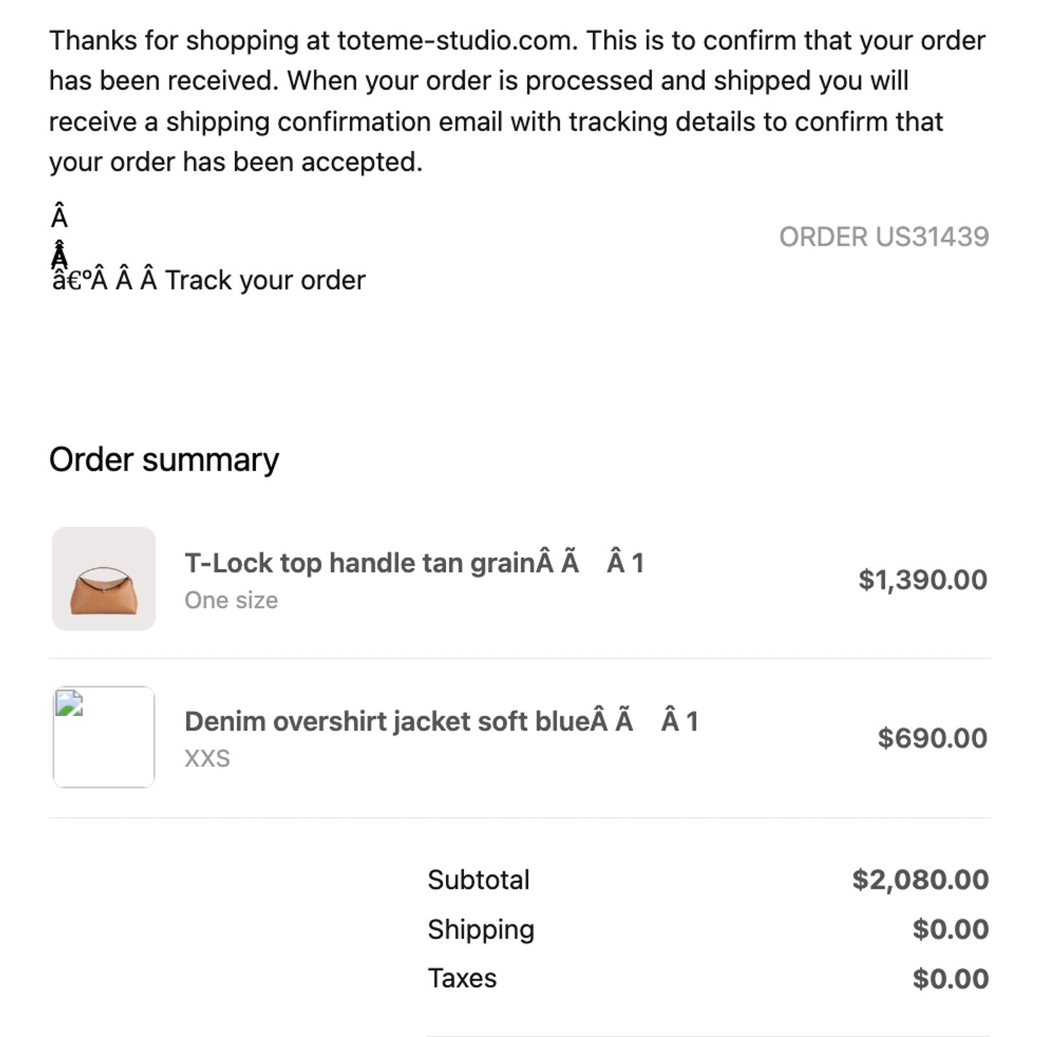This screenshot has height=1037, width=1037.
Task: Select the "T-Lock top handle tan grain" title
Action: pos(360,563)
